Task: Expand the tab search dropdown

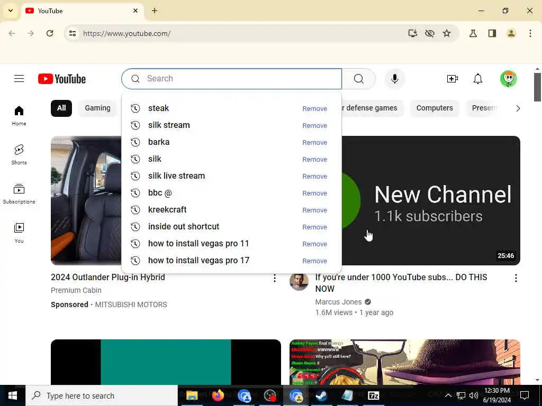Action: pyautogui.click(x=11, y=11)
